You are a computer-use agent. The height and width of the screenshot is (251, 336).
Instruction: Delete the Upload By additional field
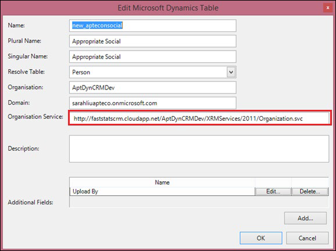[x=310, y=191]
